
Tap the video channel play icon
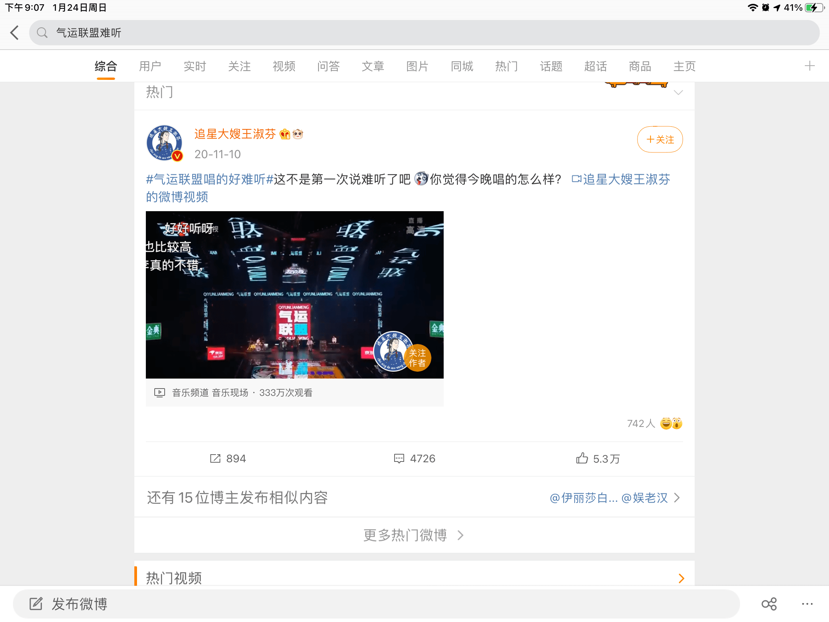(x=159, y=392)
